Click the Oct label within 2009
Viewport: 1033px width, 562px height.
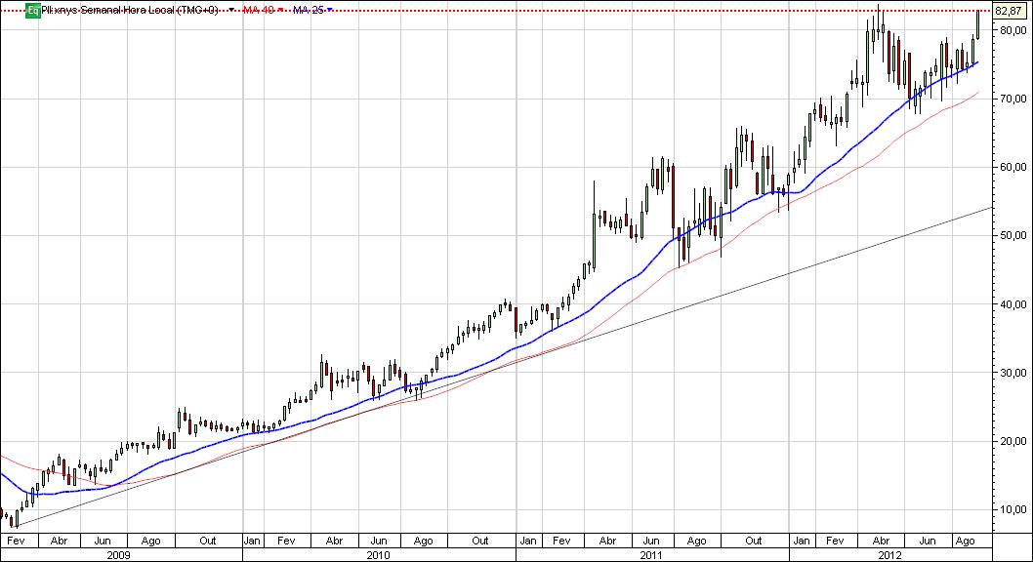(208, 541)
